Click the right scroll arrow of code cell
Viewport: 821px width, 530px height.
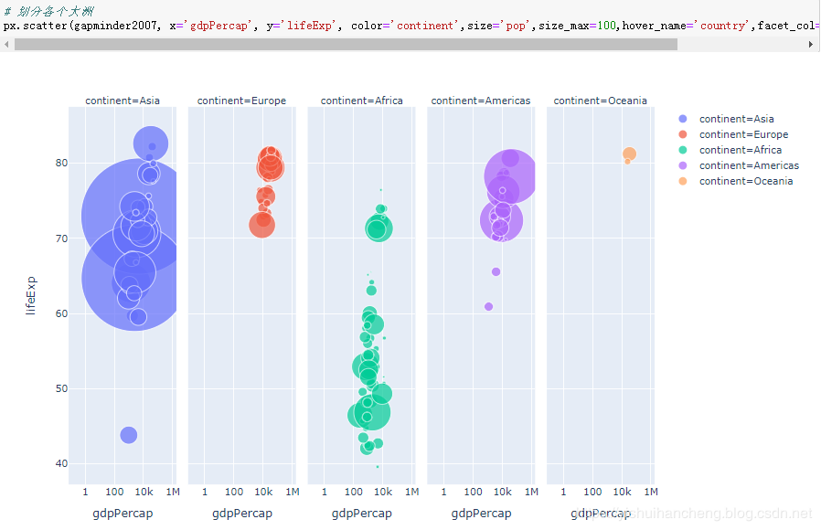point(811,45)
